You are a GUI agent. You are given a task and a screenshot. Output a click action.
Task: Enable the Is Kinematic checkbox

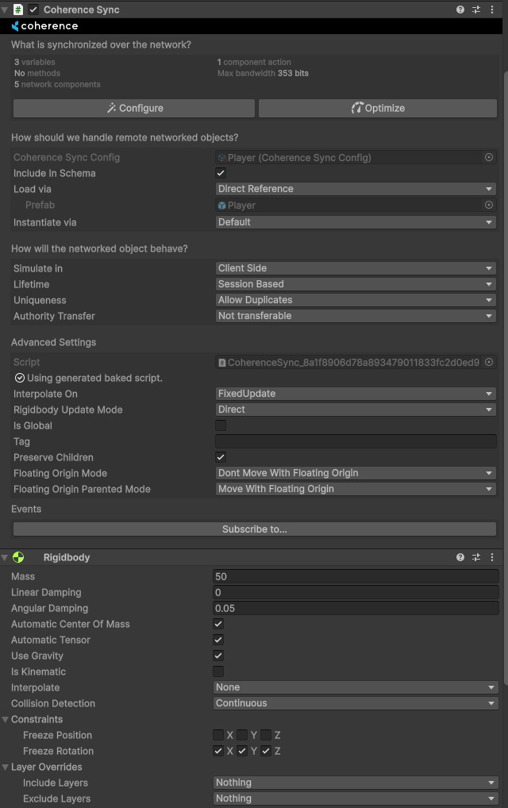pos(218,671)
